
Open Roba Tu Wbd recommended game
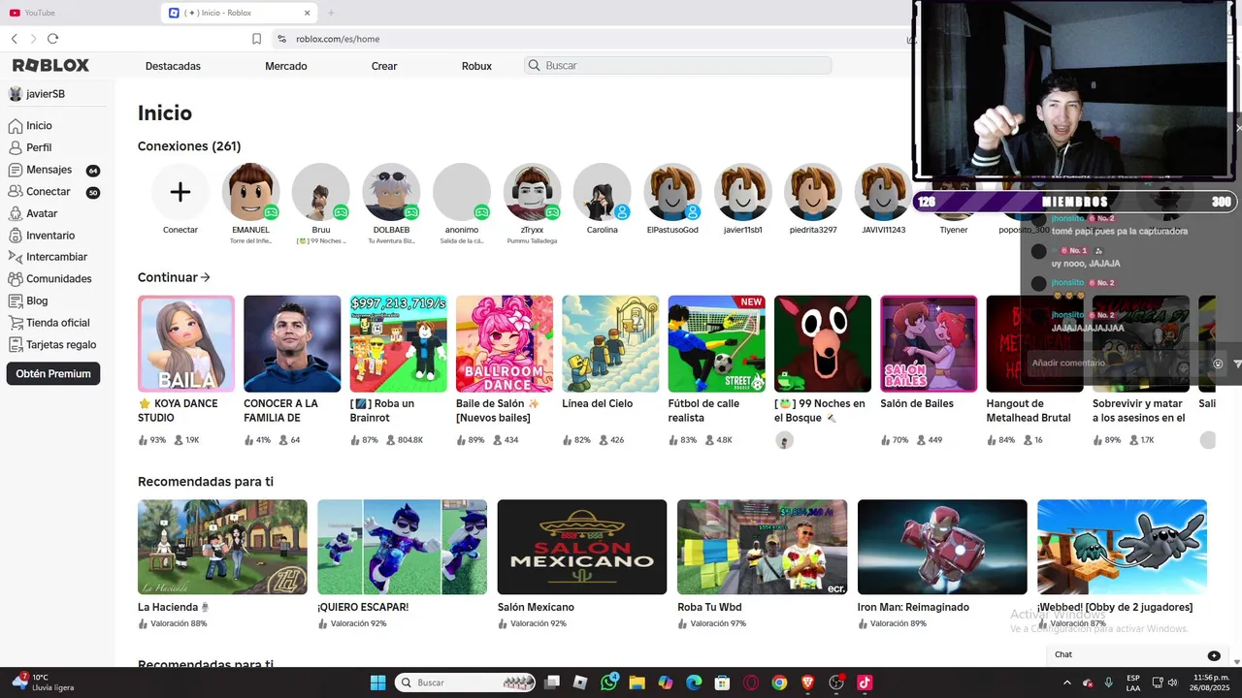762,547
